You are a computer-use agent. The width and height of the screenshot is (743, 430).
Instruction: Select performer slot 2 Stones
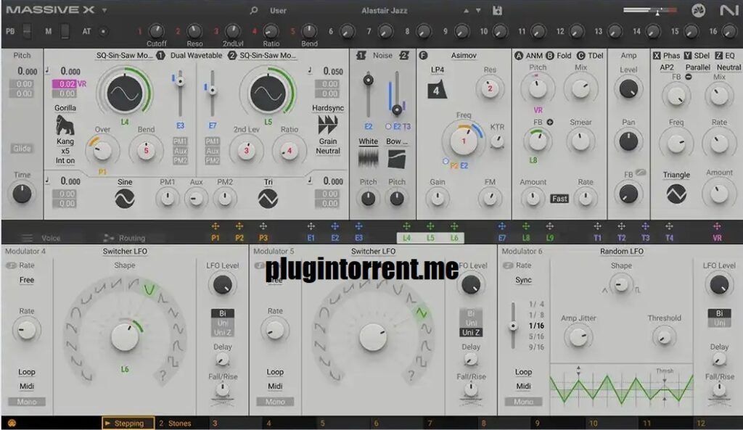pyautogui.click(x=175, y=423)
